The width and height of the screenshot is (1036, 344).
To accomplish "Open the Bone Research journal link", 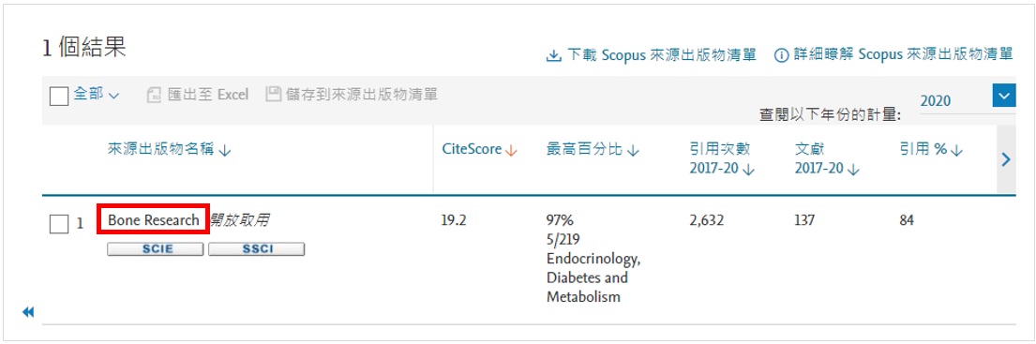I will click(x=154, y=220).
